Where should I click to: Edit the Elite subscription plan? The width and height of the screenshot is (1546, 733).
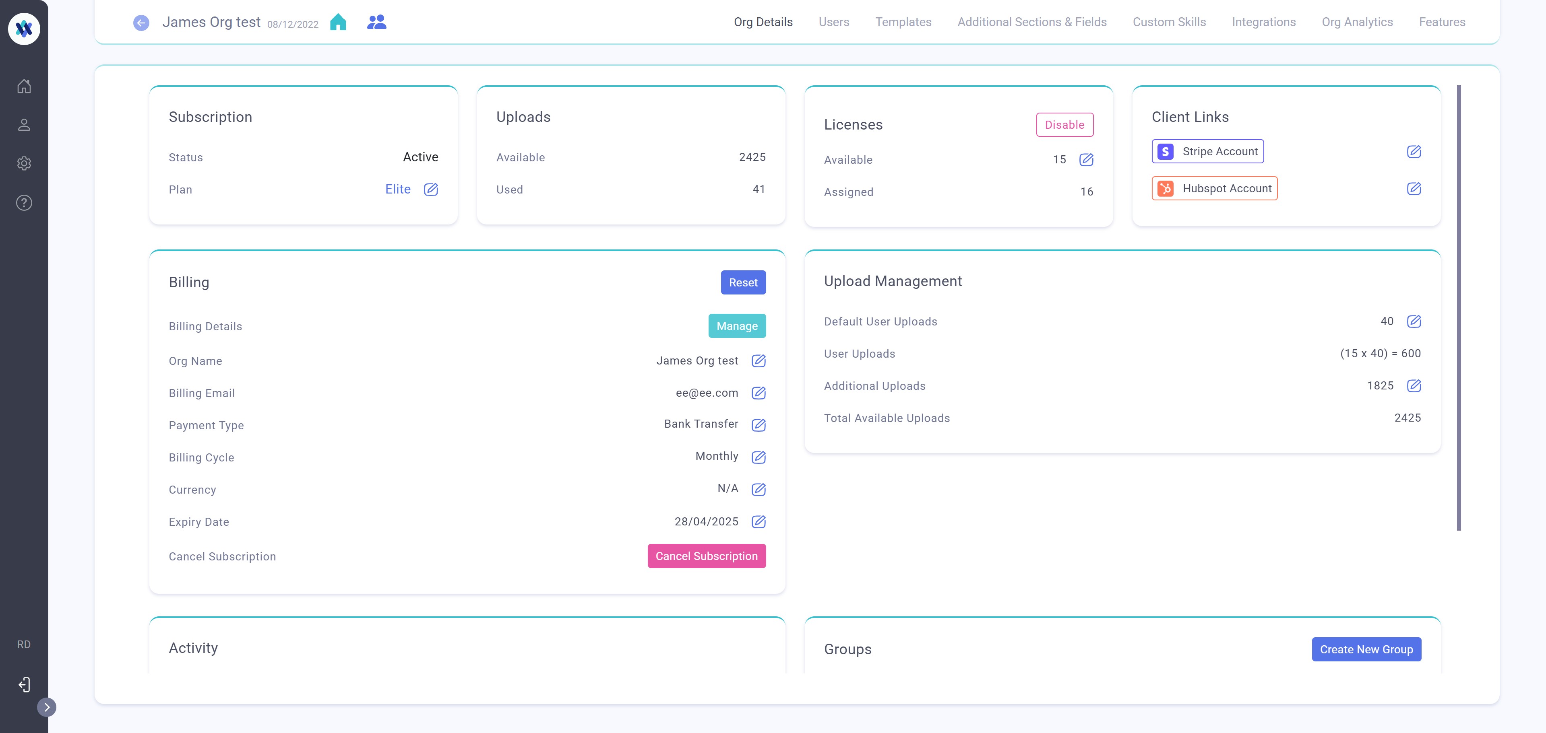coord(431,189)
